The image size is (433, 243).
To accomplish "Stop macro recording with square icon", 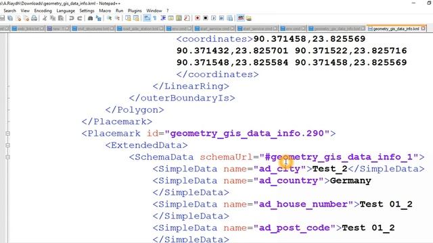I will pyautogui.click(x=206, y=18).
